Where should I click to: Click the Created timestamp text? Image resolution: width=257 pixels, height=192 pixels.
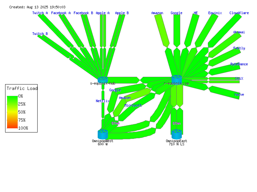tap(37, 7)
